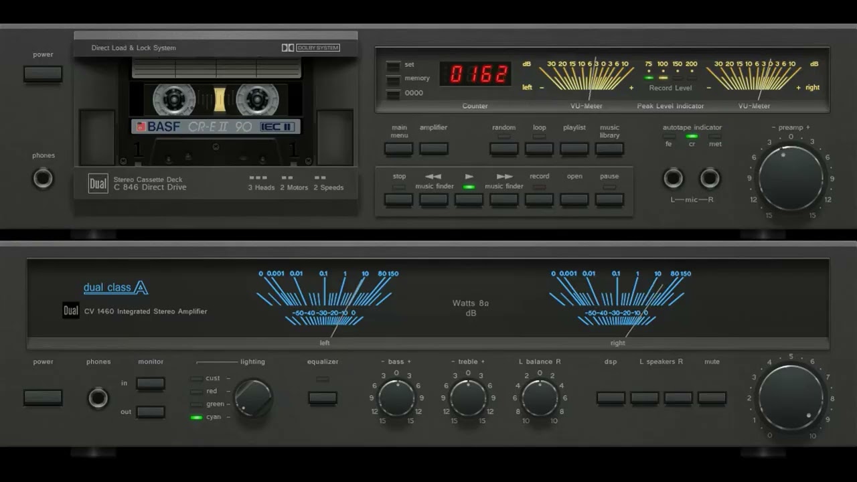Click the balance knob
Viewport: 857px width, 482px height.
tap(540, 398)
